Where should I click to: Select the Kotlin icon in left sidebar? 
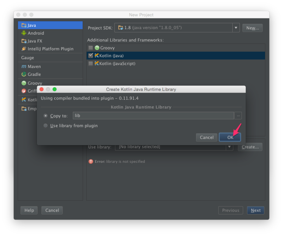[24, 100]
